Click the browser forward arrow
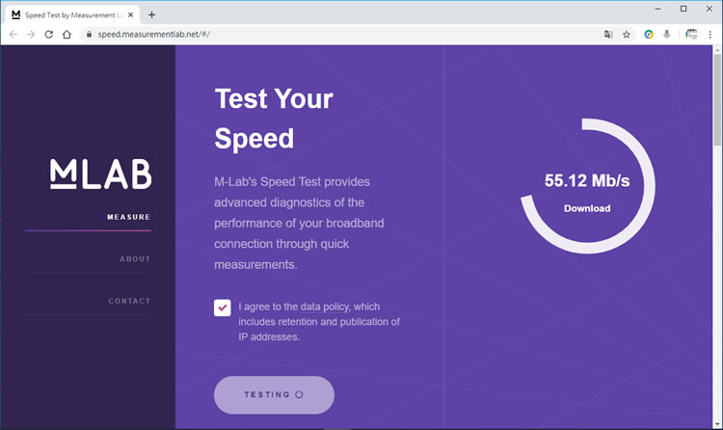Viewport: 723px width, 430px height. 31,34
